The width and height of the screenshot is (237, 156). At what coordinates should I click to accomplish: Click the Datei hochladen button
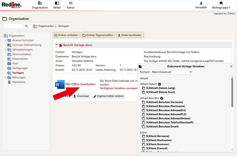[x=130, y=35]
